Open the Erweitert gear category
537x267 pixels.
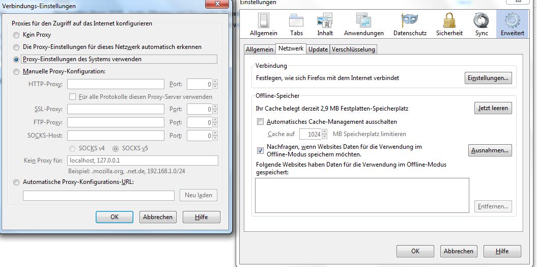point(513,24)
